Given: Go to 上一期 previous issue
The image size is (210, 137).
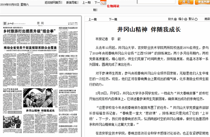Looking at the screenshot, I should tap(86, 2).
